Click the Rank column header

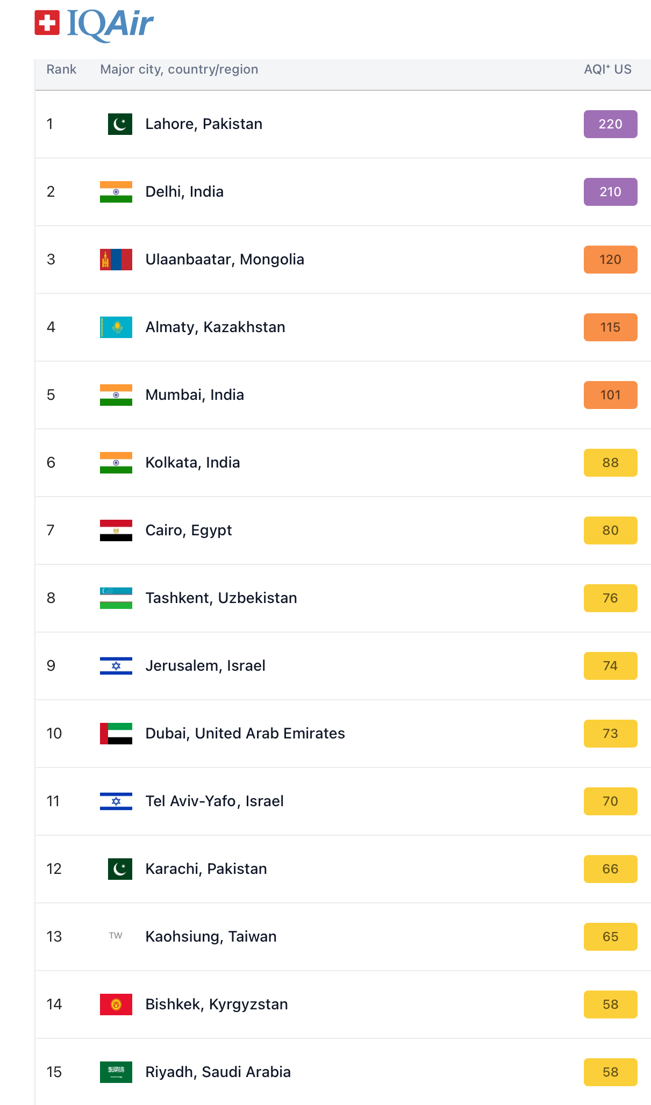coord(61,69)
